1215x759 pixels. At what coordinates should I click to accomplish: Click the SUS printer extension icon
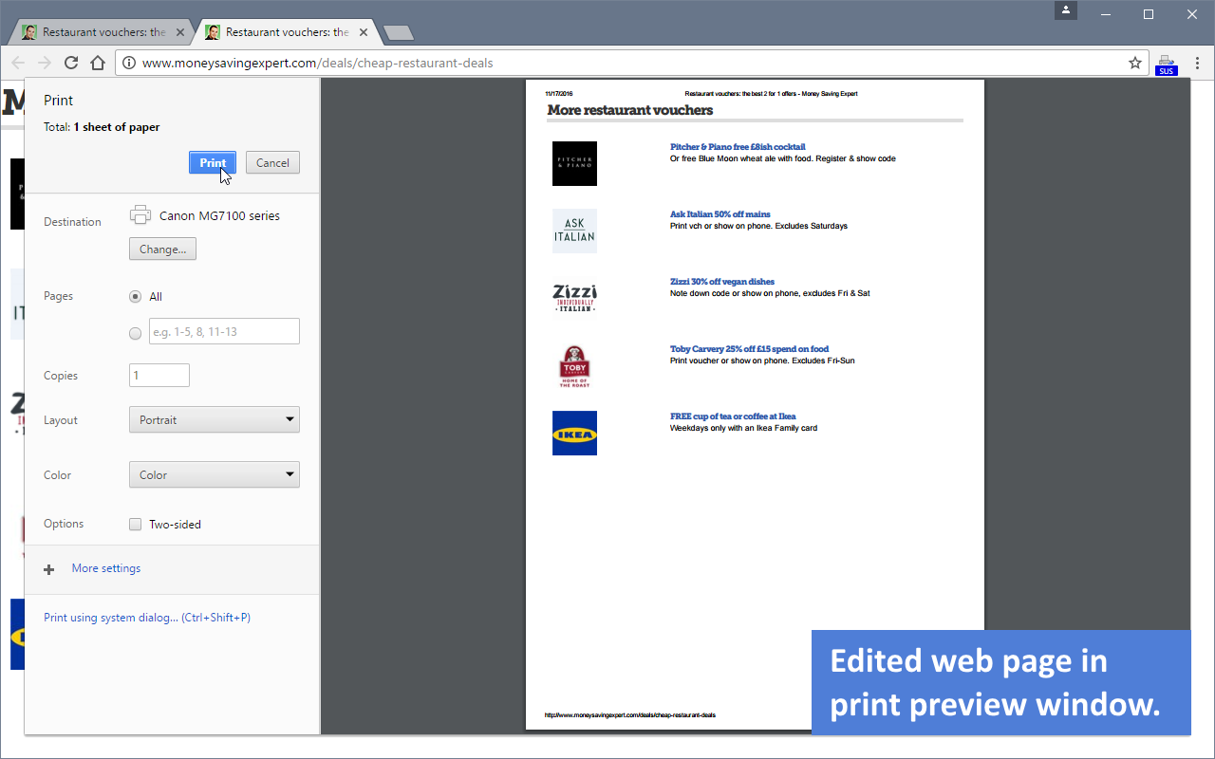point(1166,65)
